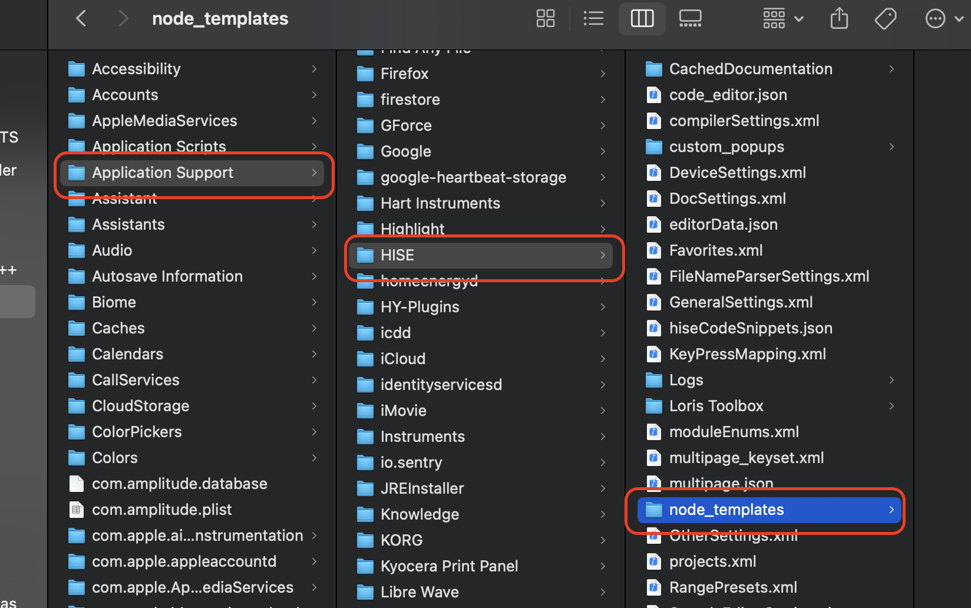971x608 pixels.
Task: Open the HISE folder
Action: pyautogui.click(x=481, y=255)
